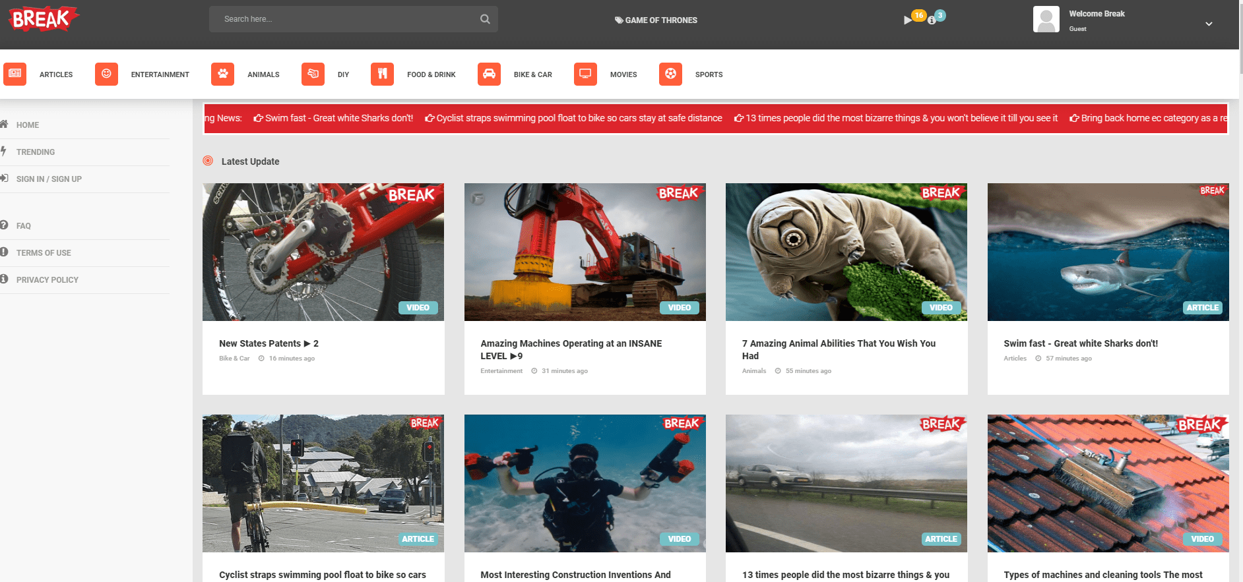
Task: Click the ARTICLE badge on the shark card
Action: pyautogui.click(x=1202, y=308)
